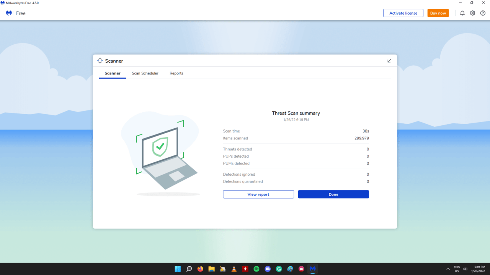Open the red lightning bolt taskbar app
The height and width of the screenshot is (275, 490).
tap(245, 269)
